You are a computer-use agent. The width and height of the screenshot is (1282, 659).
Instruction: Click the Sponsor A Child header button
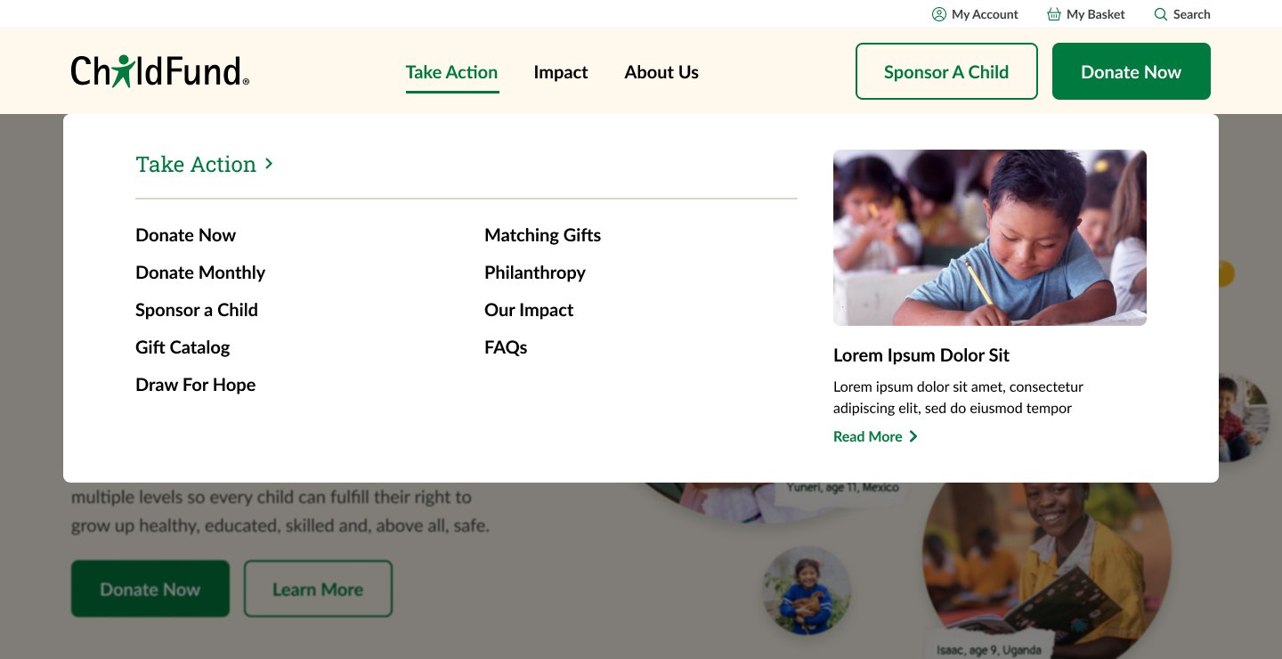point(946,71)
